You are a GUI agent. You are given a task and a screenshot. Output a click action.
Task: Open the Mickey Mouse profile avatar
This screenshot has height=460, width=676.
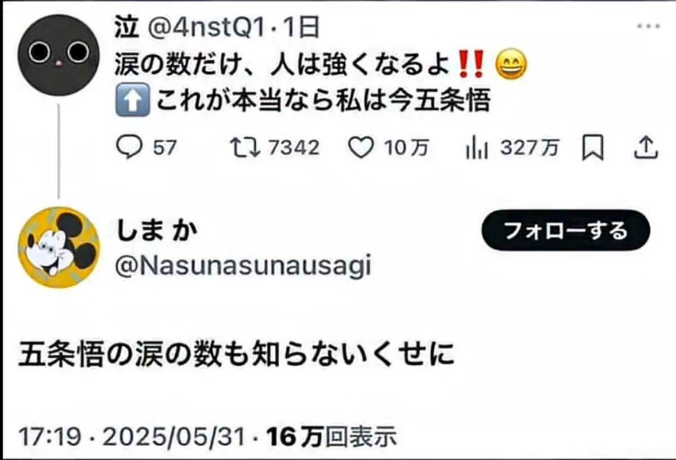[x=59, y=247]
